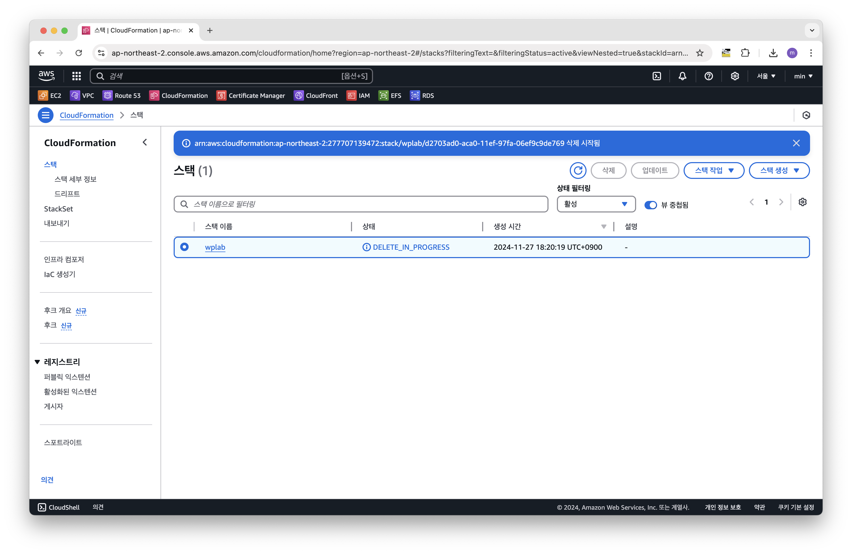The width and height of the screenshot is (852, 554).
Task: Dismiss the delete-started info banner
Action: coord(796,143)
